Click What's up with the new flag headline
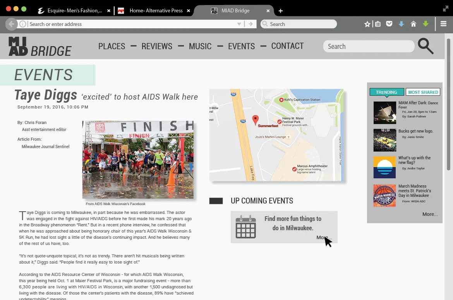This screenshot has height=300, width=453. click(415, 160)
